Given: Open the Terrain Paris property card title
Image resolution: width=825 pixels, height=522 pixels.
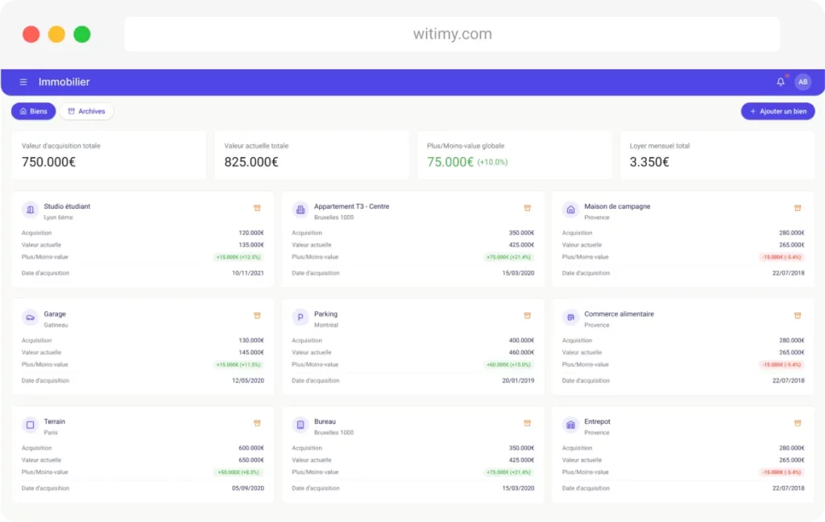Looking at the screenshot, I should (x=54, y=421).
